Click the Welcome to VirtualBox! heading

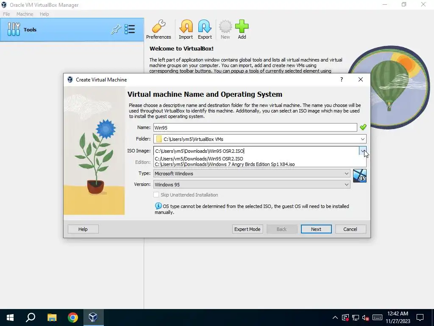[x=181, y=48]
